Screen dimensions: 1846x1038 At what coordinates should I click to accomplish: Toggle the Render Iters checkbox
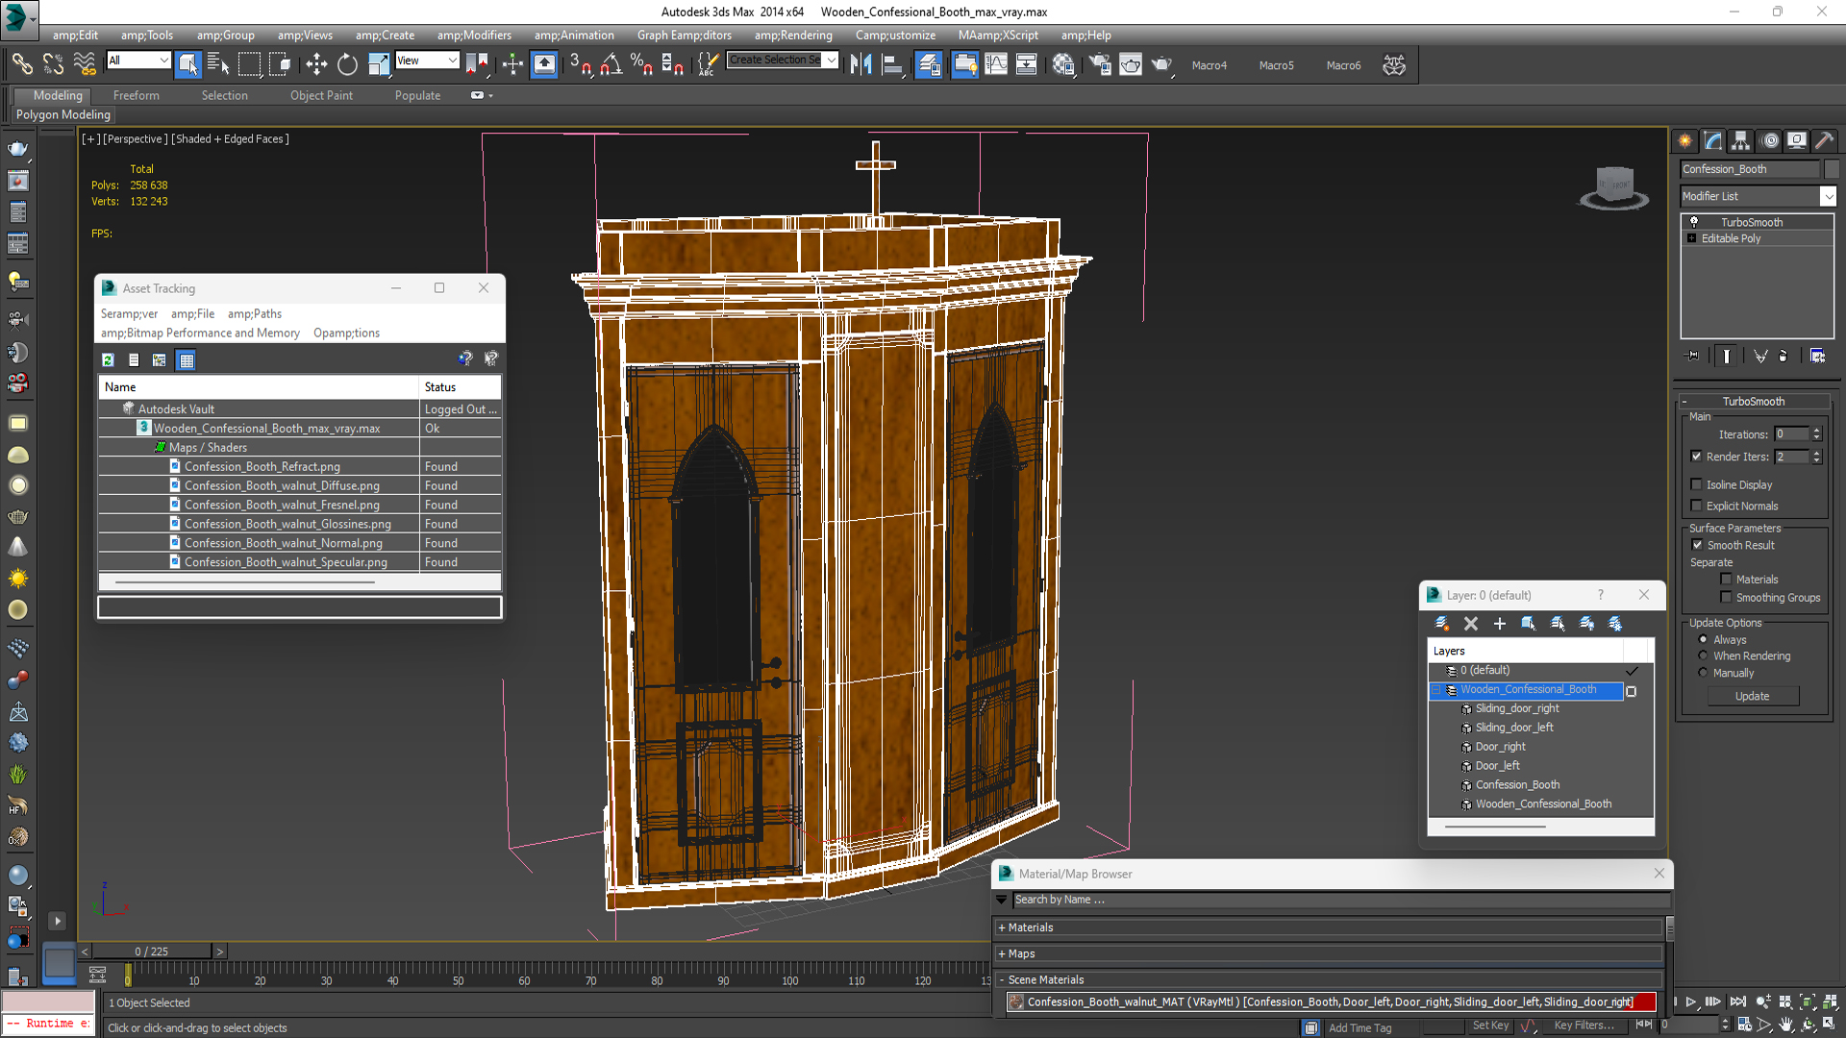click(1697, 457)
